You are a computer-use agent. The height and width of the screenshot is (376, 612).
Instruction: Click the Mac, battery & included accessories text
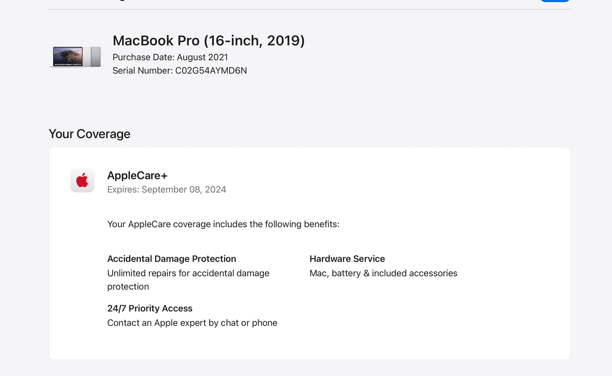pyautogui.click(x=383, y=273)
